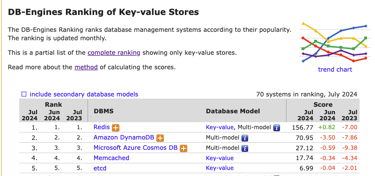Select the Score column group header
This screenshot has height=176, width=375.
coord(323,105)
